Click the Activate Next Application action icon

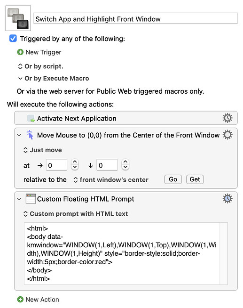31,119
